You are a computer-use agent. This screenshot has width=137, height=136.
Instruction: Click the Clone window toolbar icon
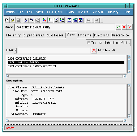tap(69, 20)
